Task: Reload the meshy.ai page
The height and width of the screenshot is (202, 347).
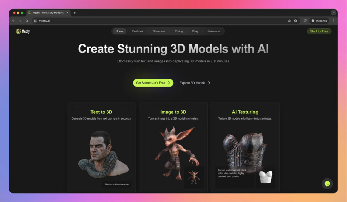Action: coord(27,21)
